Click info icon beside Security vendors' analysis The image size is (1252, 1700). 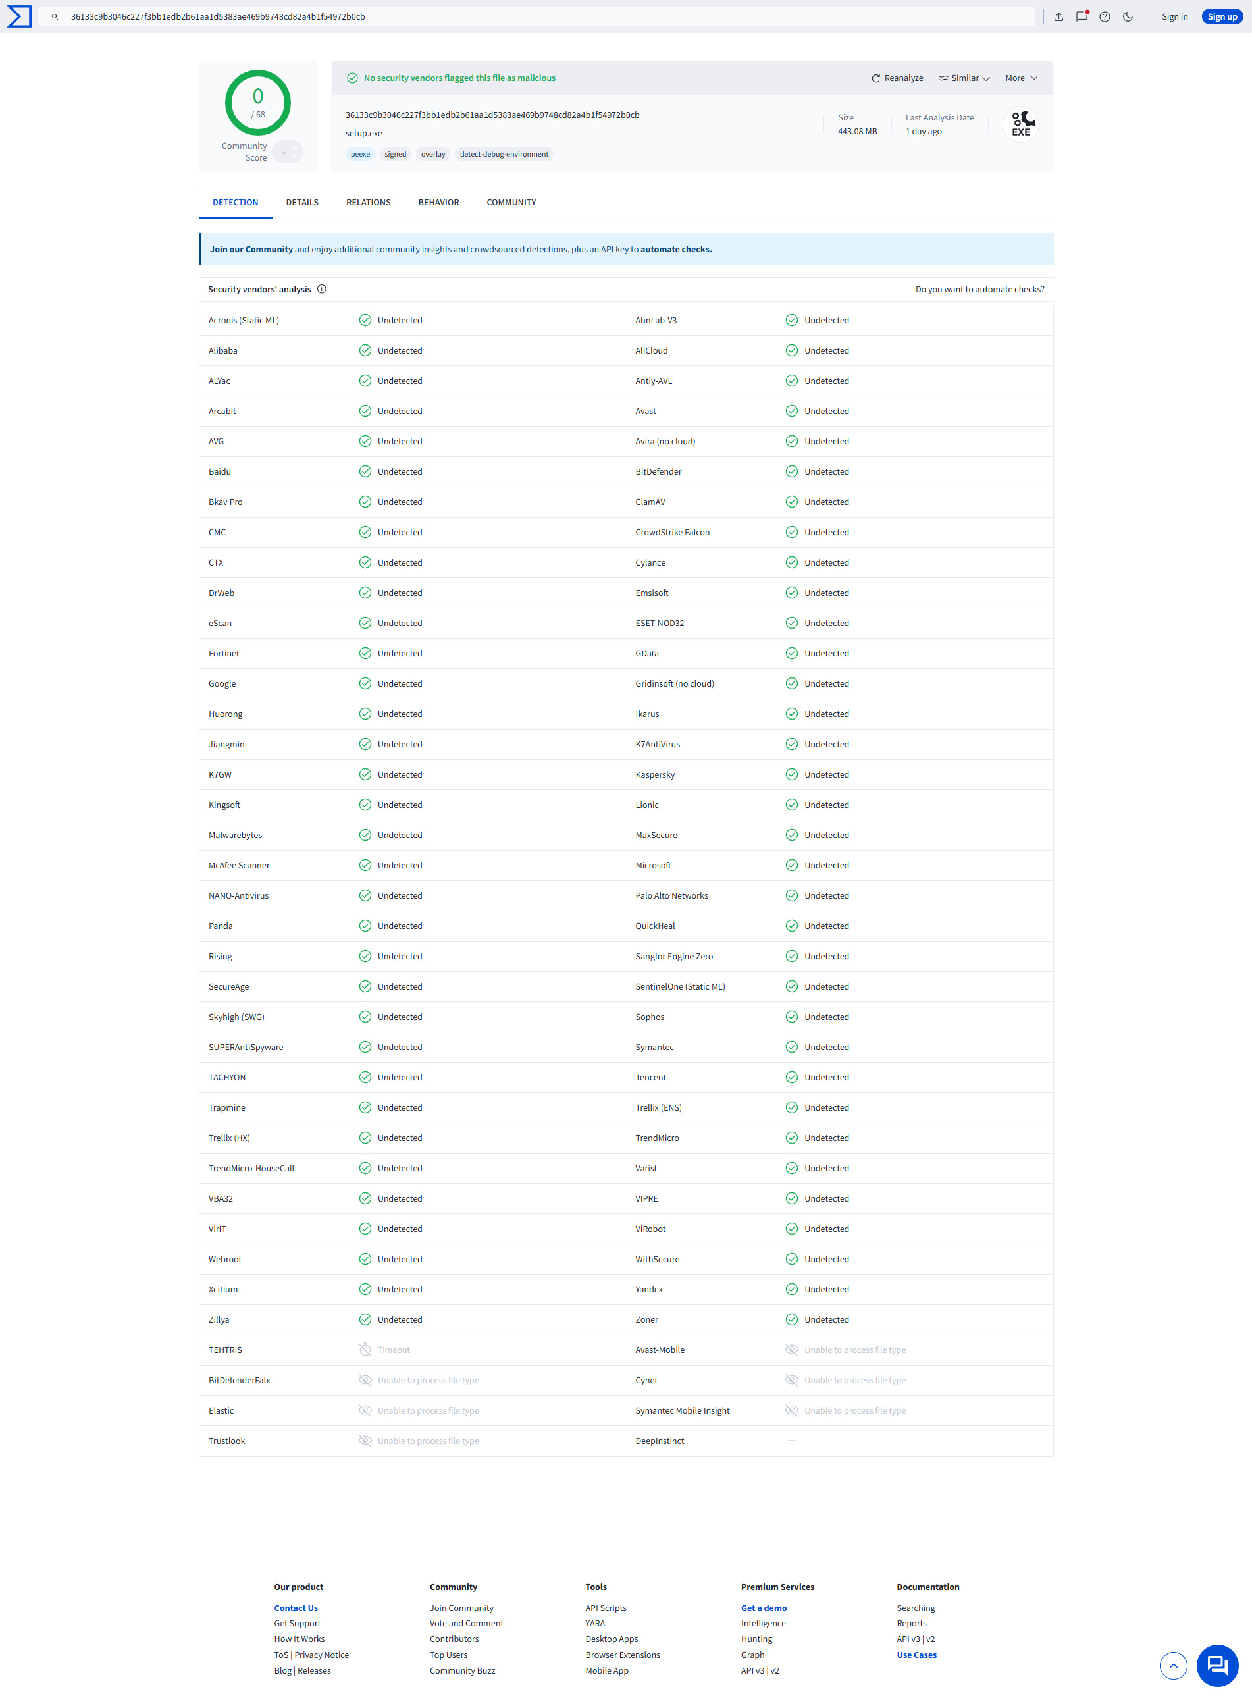pyautogui.click(x=322, y=289)
